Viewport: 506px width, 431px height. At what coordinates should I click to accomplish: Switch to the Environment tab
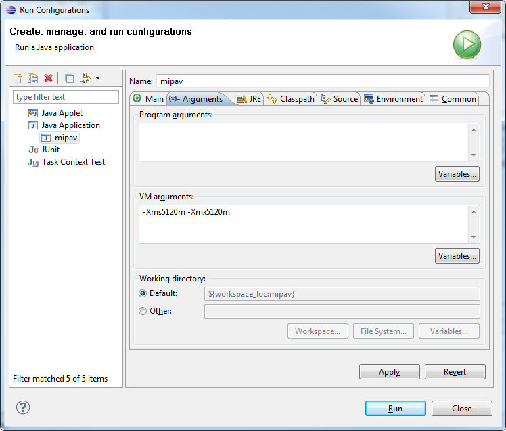[x=394, y=99]
